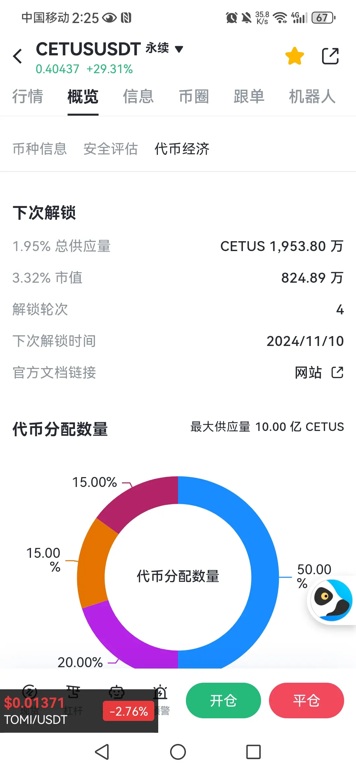Click the external link icon beside 网站
Image resolution: width=356 pixels, height=771 pixels.
coord(337,373)
